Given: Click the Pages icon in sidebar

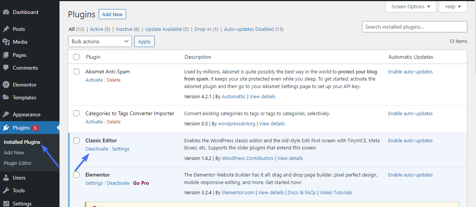Looking at the screenshot, I should 6,55.
